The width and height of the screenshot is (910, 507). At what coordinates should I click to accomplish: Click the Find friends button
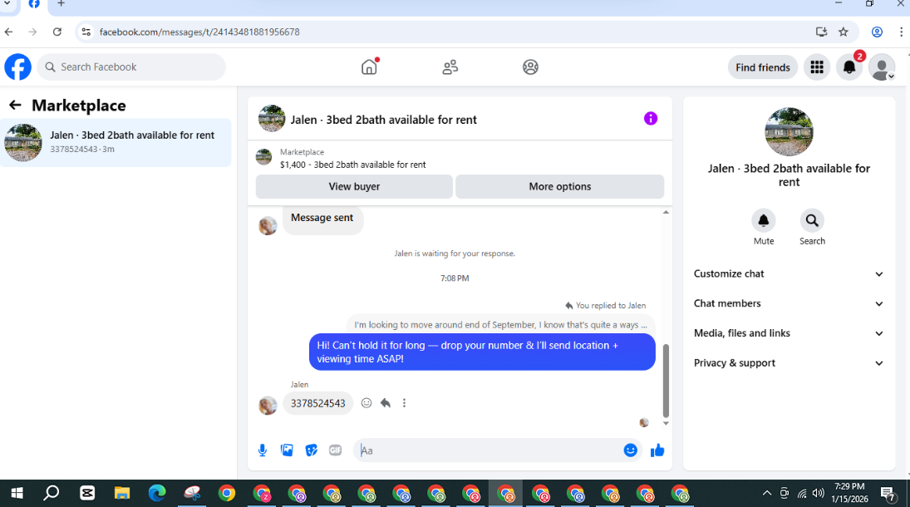coord(763,67)
